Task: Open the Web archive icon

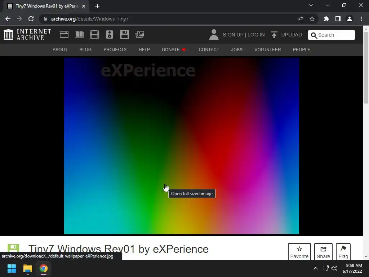Action: [64, 35]
